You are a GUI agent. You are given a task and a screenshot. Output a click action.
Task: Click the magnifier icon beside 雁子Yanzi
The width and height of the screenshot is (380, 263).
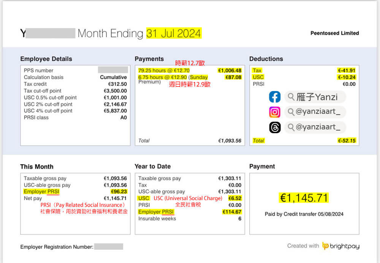(x=291, y=97)
